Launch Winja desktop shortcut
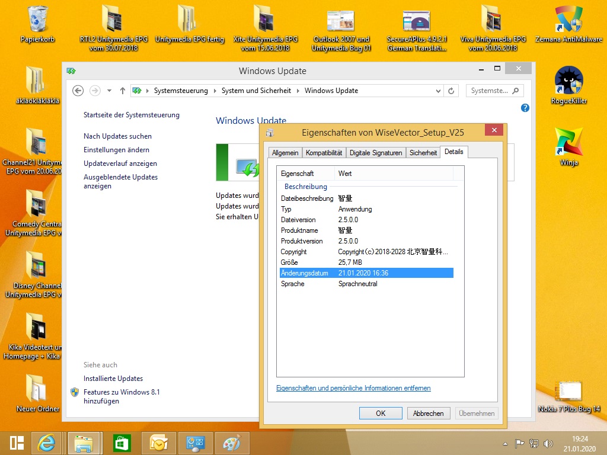607x455 pixels. [x=568, y=147]
